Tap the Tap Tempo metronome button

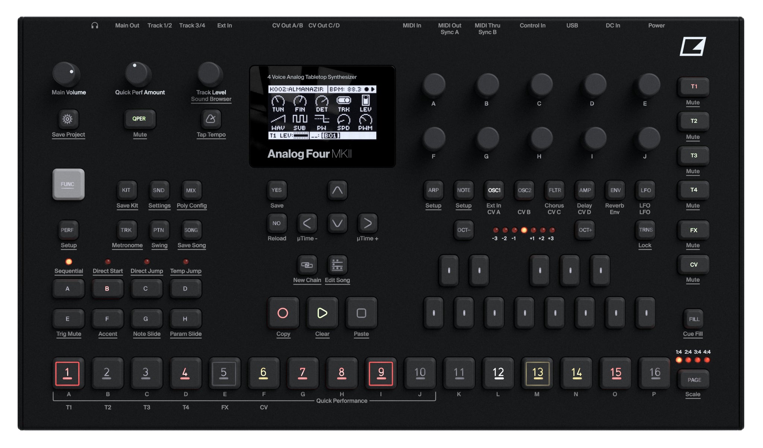click(x=211, y=119)
